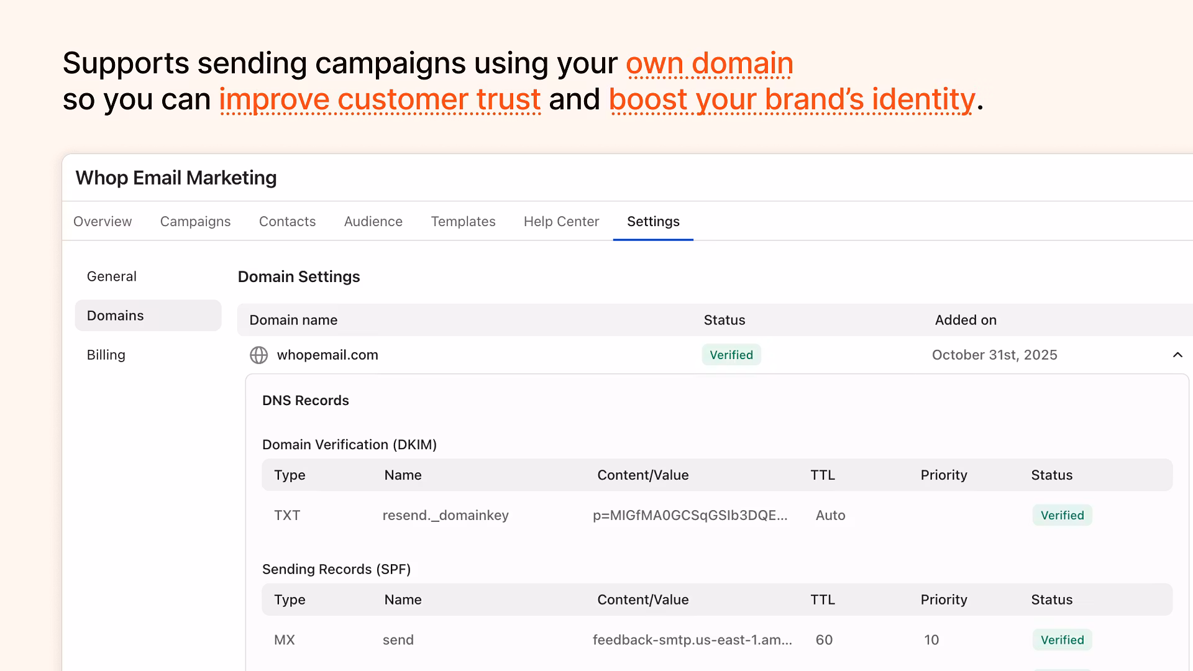Open the Help Center tab
1193x671 pixels.
(x=561, y=222)
